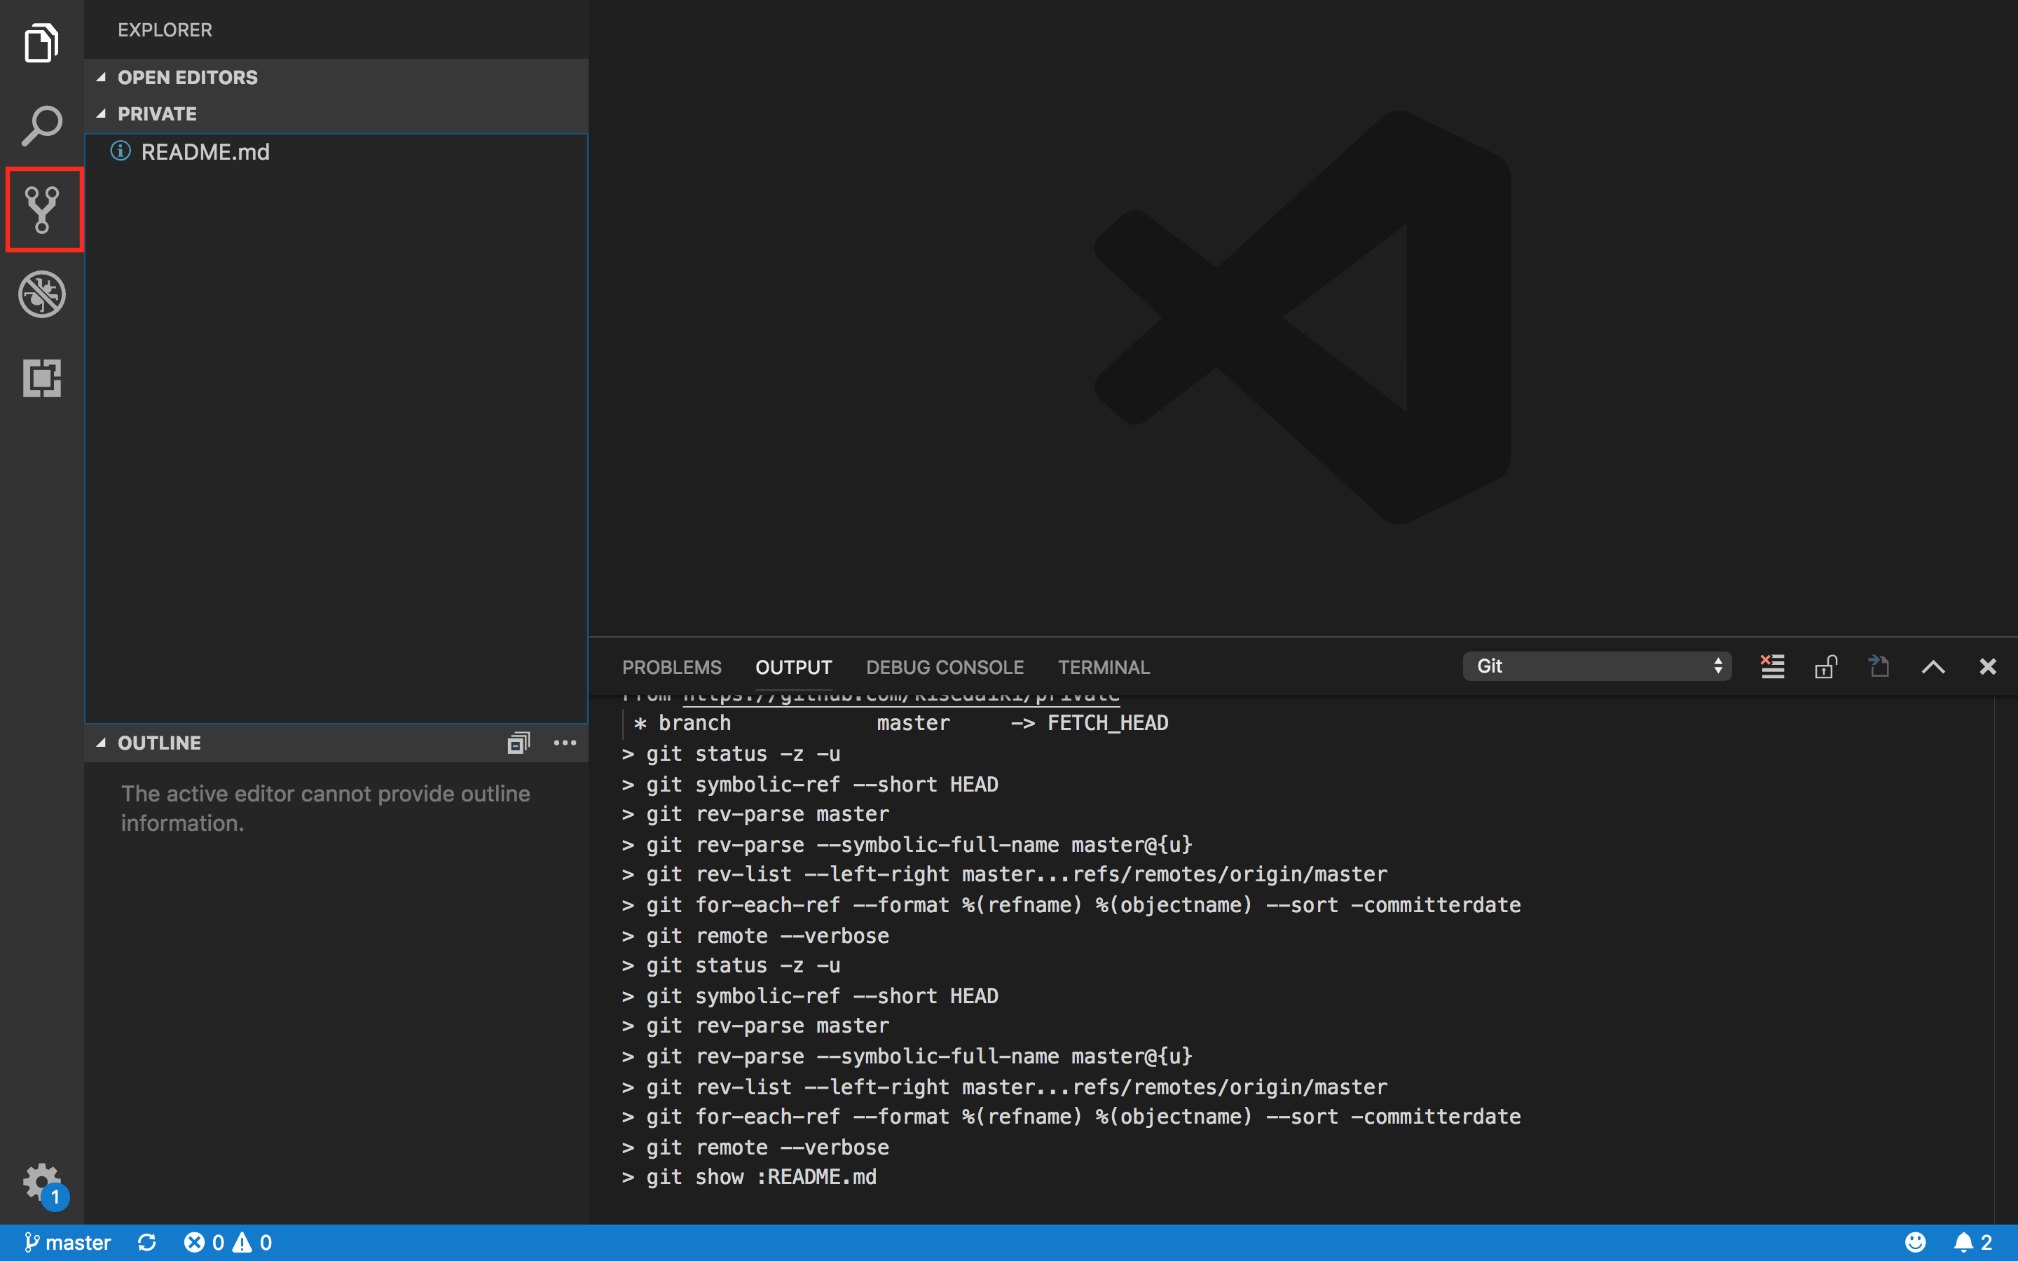Synchronize changes from status bar
Screen dimensions: 2018x1261
146,1243
